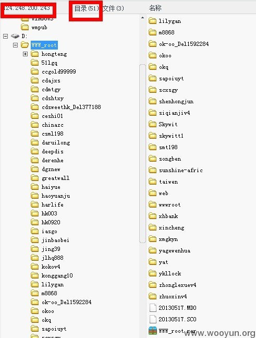This screenshot has height=338, width=256.
Task: Click the wmpub folder icon in tree
Action: (25, 27)
